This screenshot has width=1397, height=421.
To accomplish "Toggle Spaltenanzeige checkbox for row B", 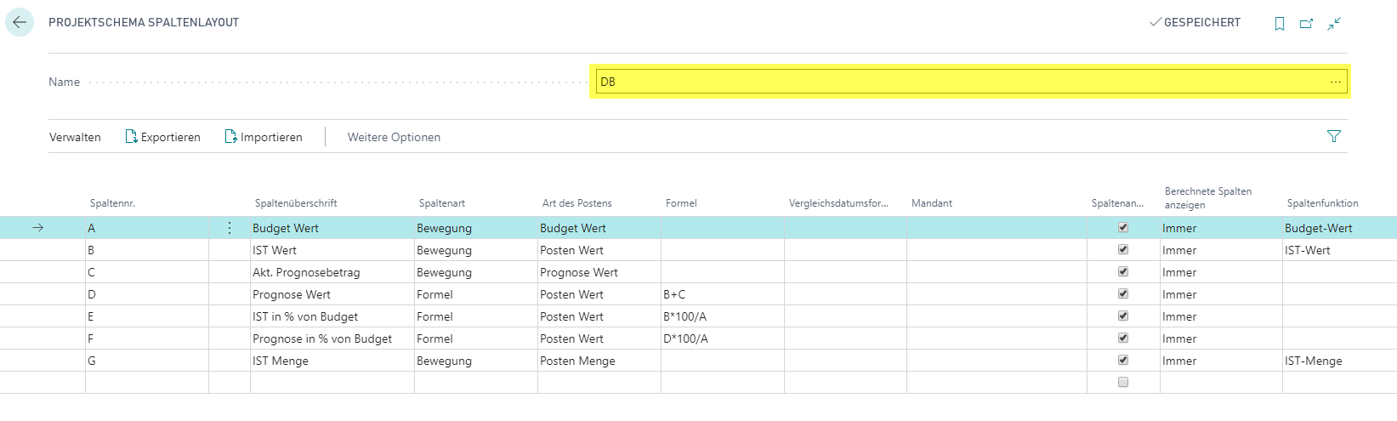I will (x=1123, y=250).
